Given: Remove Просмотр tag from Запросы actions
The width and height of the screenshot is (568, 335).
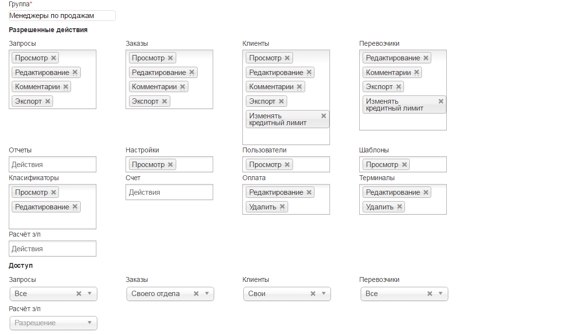Looking at the screenshot, I should click(x=54, y=58).
